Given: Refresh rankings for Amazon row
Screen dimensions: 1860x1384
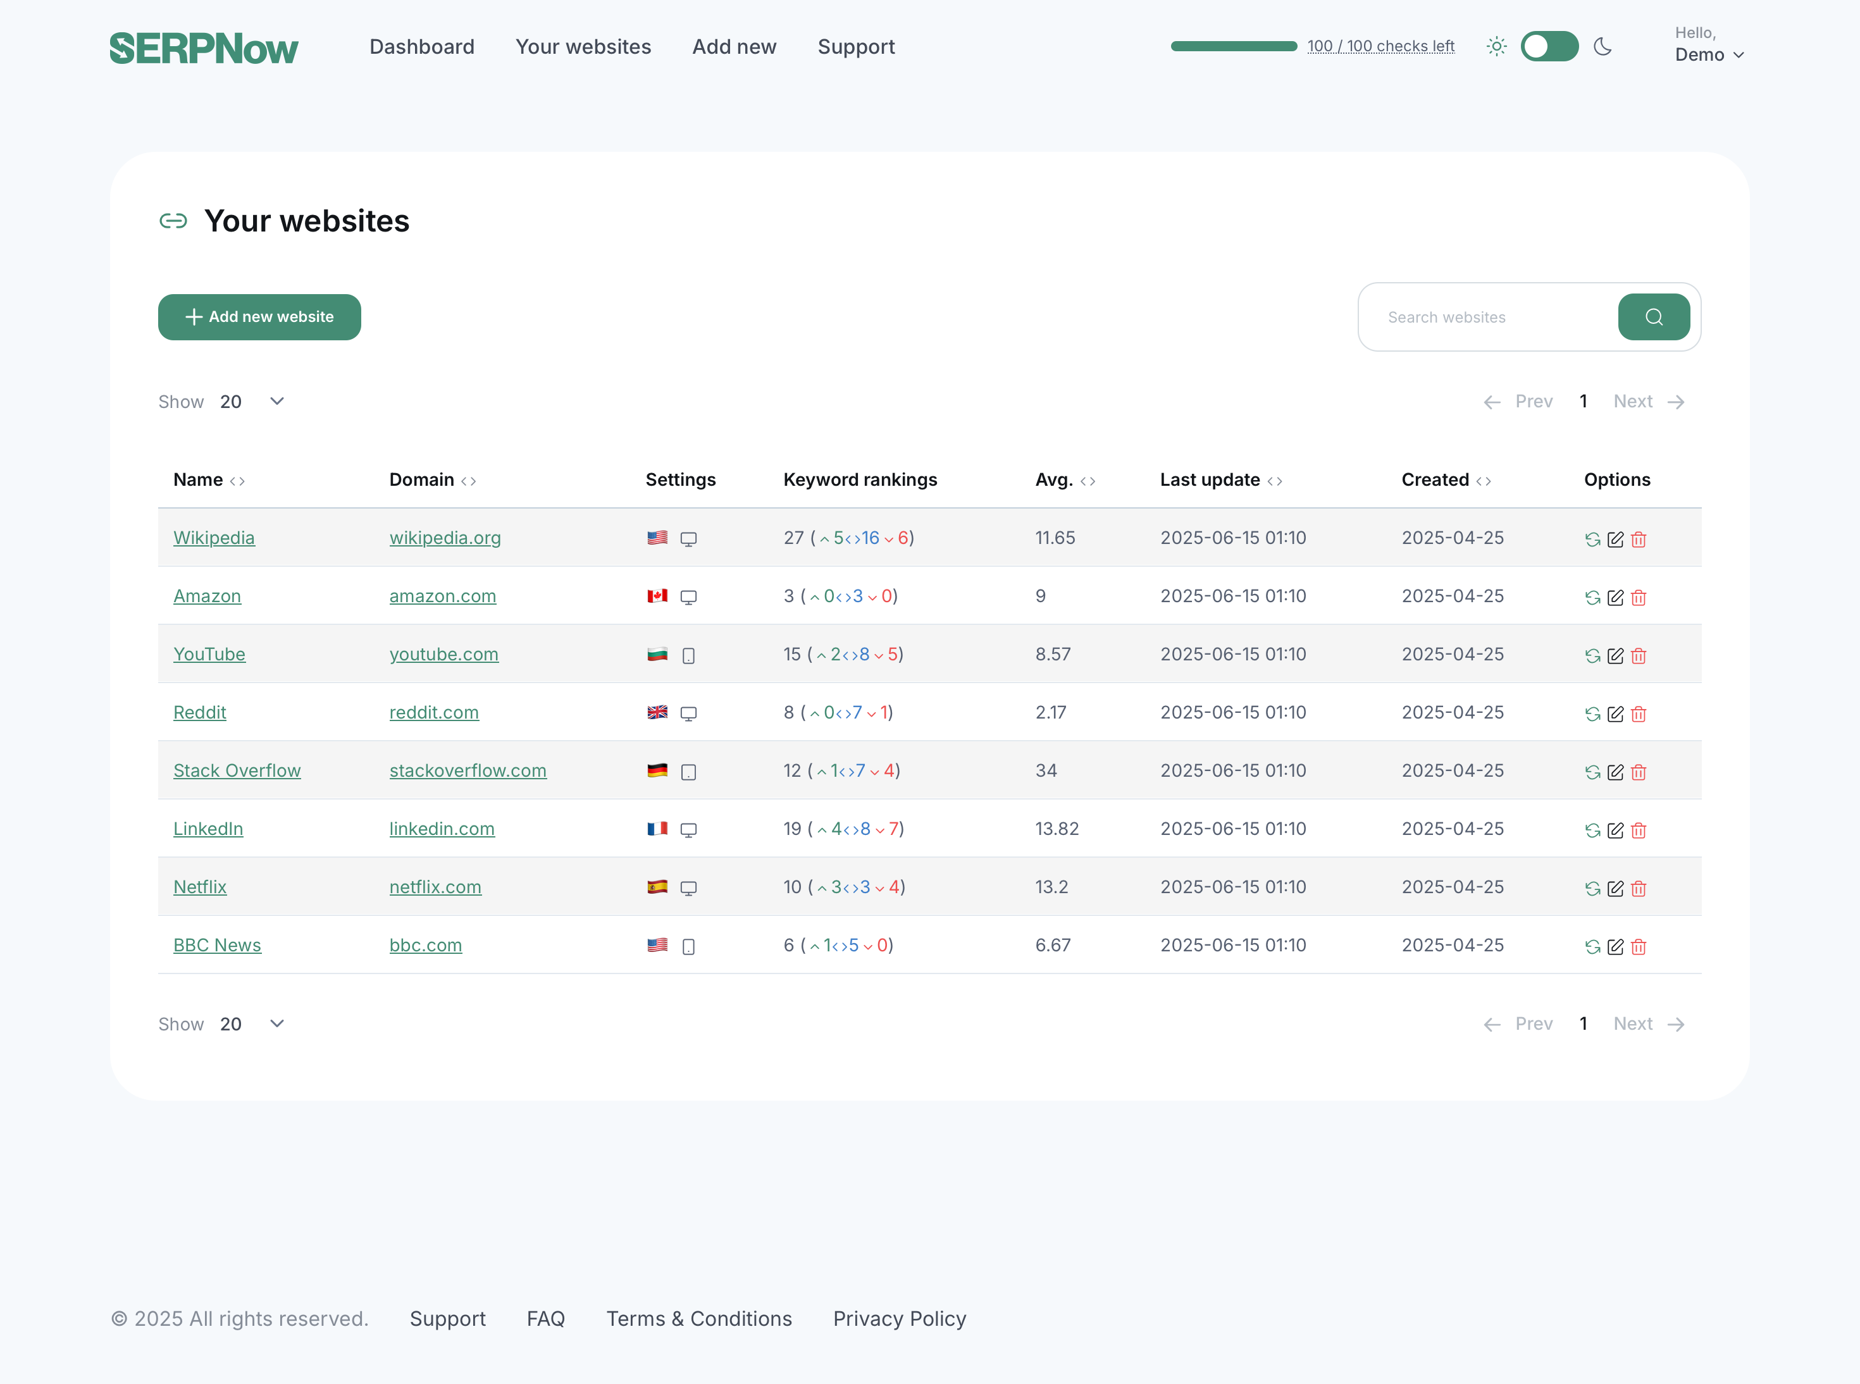Looking at the screenshot, I should [1593, 597].
